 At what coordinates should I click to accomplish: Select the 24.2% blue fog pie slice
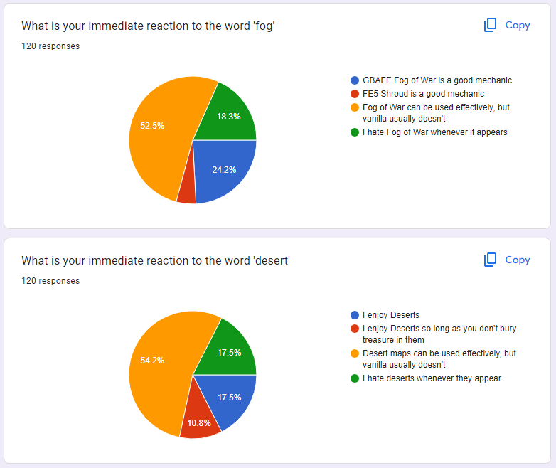223,170
